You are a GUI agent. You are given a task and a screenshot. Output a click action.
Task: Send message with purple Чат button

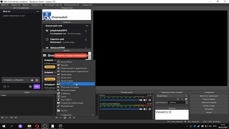36,87
